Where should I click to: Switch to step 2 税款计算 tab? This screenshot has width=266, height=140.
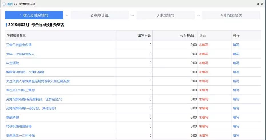pyautogui.click(x=100, y=15)
